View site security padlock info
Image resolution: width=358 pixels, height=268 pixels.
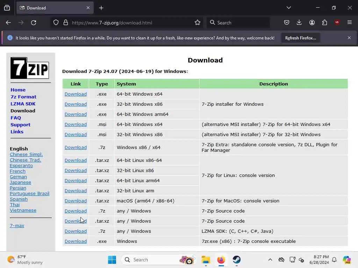coord(66,23)
